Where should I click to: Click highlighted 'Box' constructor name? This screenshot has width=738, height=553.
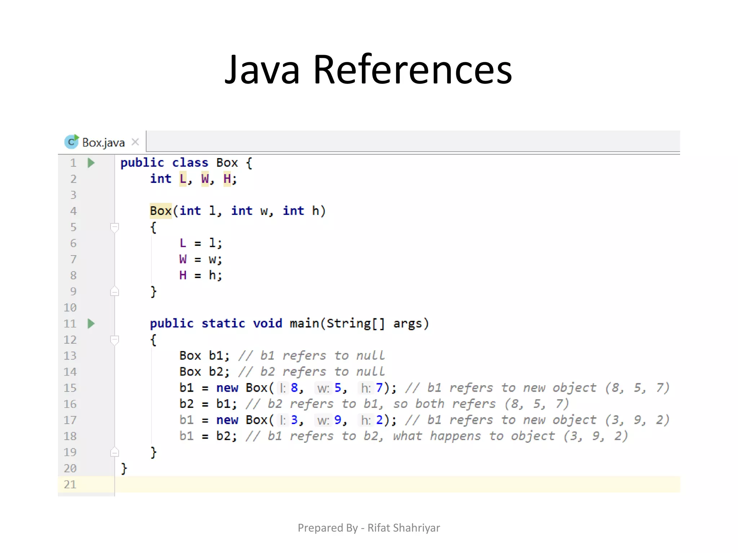coord(161,211)
